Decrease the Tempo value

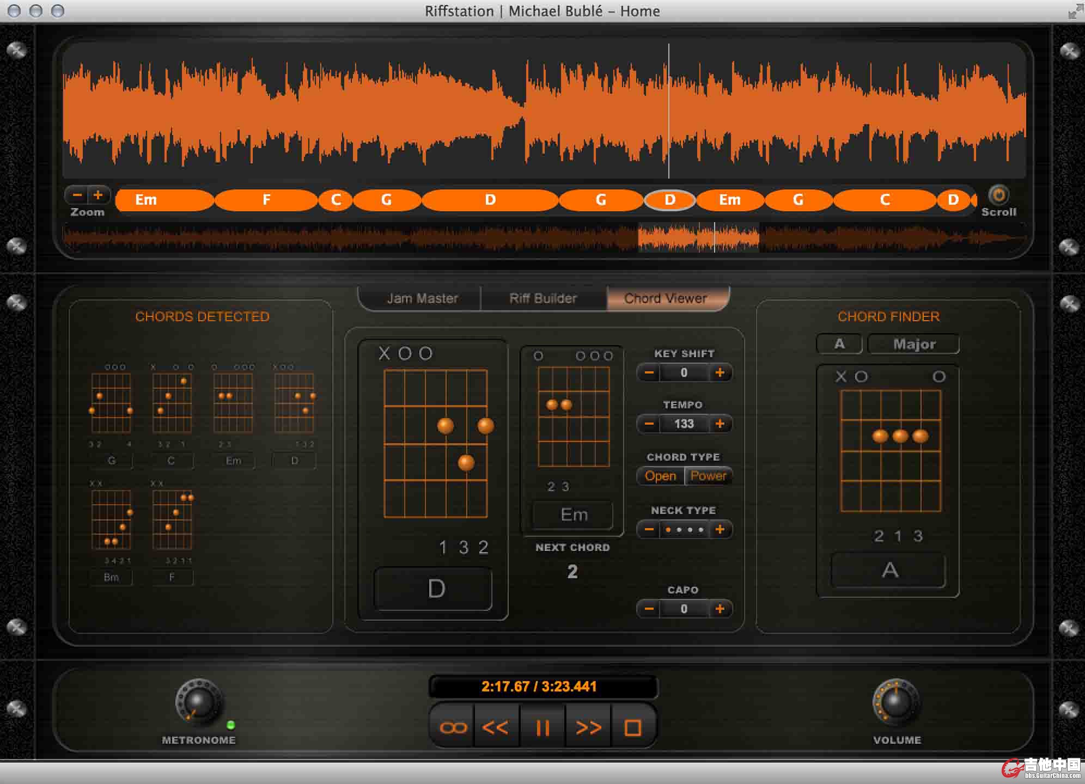coord(649,424)
